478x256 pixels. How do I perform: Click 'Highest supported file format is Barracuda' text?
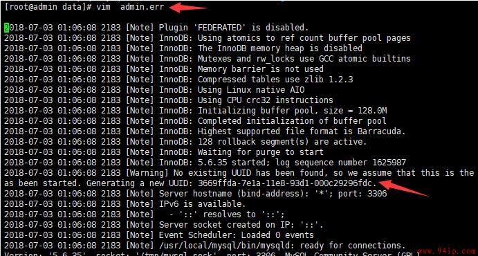tap(302, 131)
